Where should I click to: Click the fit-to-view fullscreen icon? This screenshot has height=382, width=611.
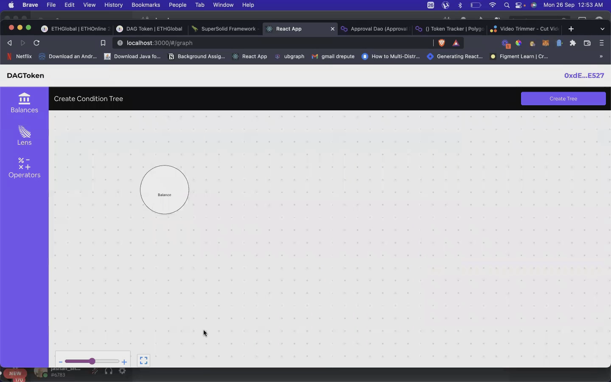(x=144, y=361)
